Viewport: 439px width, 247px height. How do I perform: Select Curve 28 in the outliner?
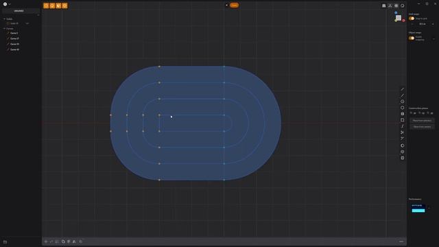(x=14, y=44)
